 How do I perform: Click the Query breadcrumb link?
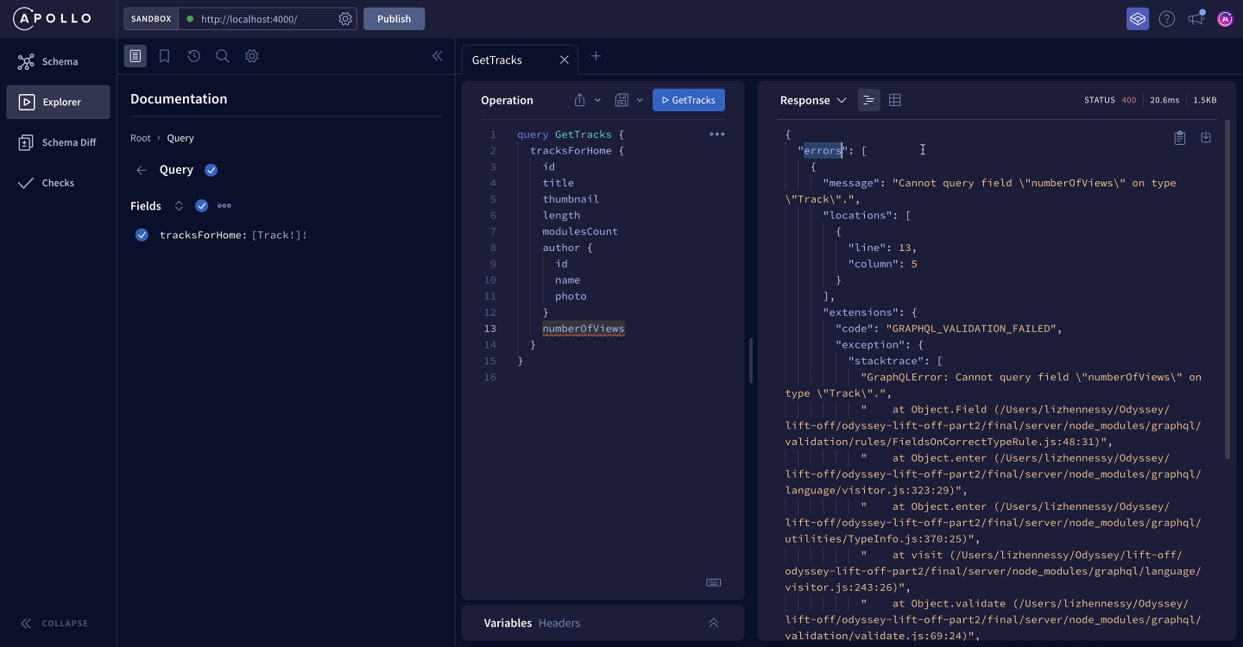[180, 138]
